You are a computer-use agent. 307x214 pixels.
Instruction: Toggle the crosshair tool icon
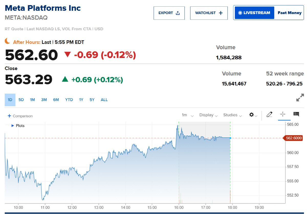coord(283,114)
